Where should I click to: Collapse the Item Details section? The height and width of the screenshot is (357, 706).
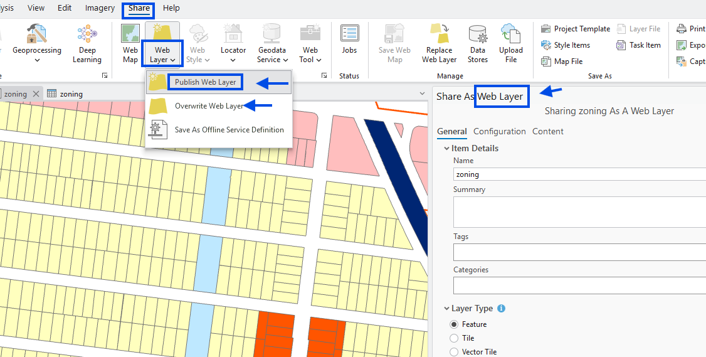(x=446, y=149)
